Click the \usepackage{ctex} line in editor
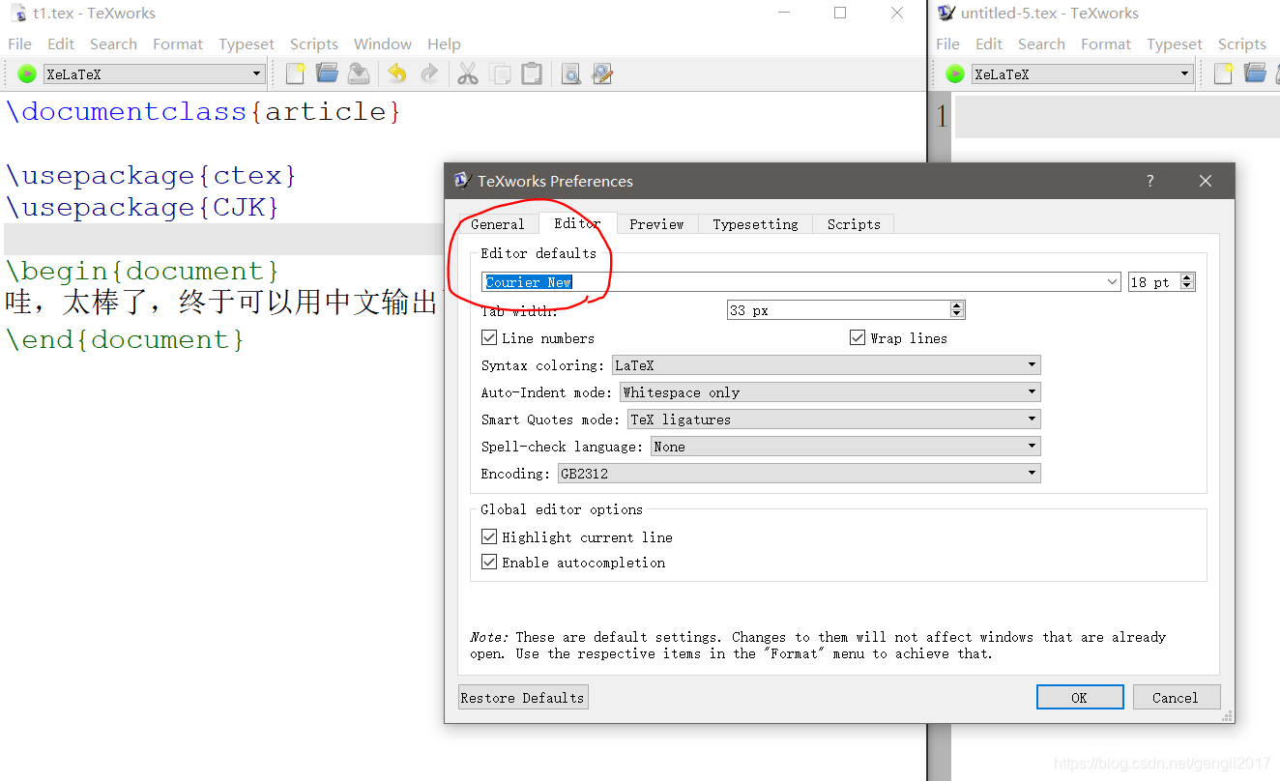This screenshot has height=781, width=1280. pos(151,175)
